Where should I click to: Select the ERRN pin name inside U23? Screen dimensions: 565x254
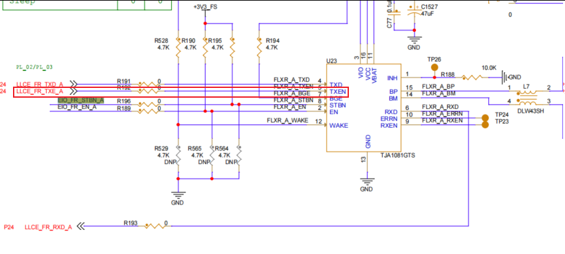point(389,119)
